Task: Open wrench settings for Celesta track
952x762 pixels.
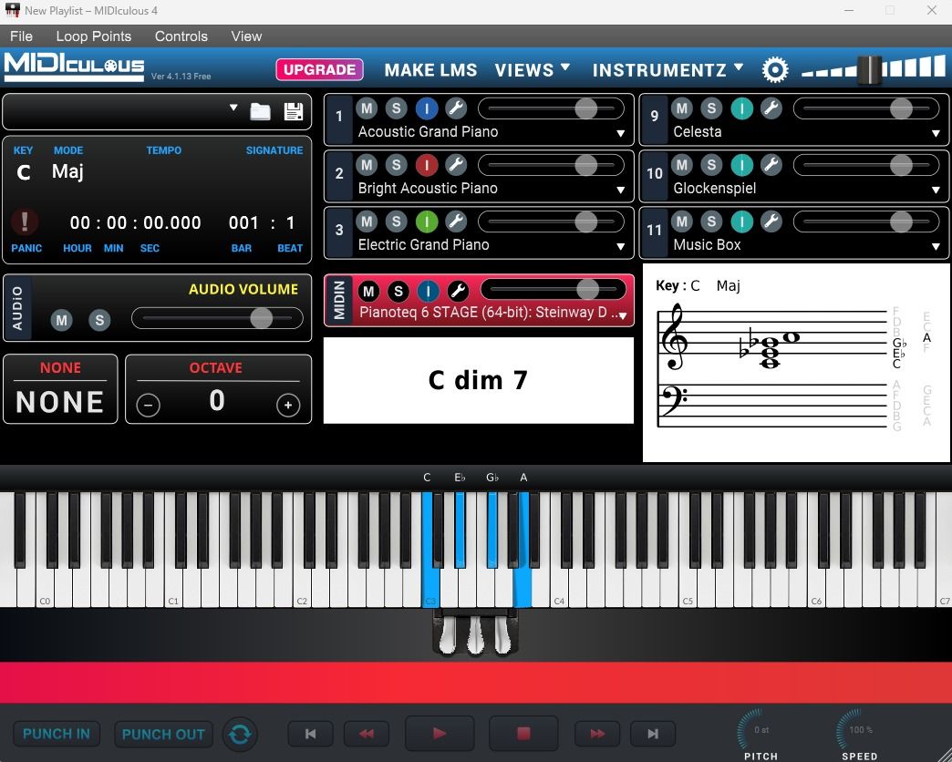Action: click(771, 108)
